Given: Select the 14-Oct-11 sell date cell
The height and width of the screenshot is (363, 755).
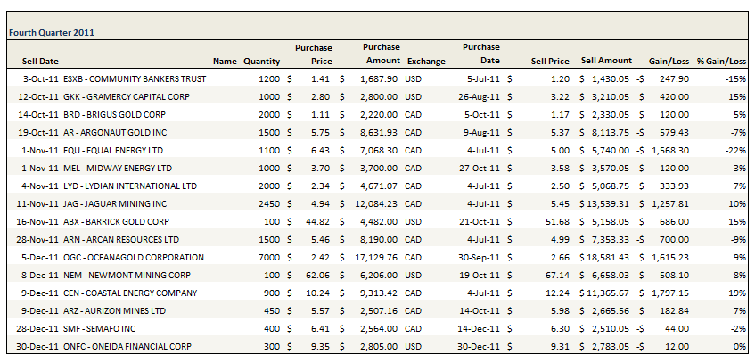Looking at the screenshot, I should coord(40,114).
